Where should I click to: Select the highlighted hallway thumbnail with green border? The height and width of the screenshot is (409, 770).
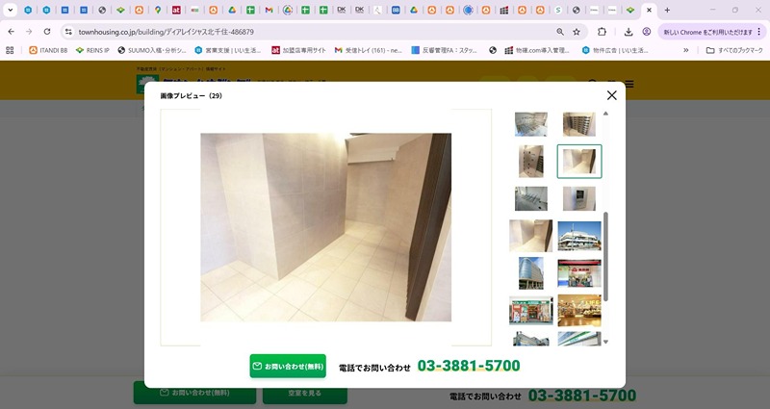[579, 162]
